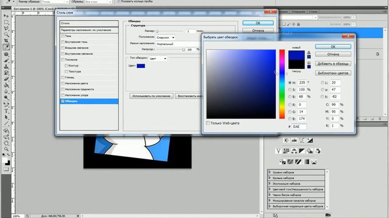Select the Eyedropper tool
389x218 pixels.
click(6, 47)
